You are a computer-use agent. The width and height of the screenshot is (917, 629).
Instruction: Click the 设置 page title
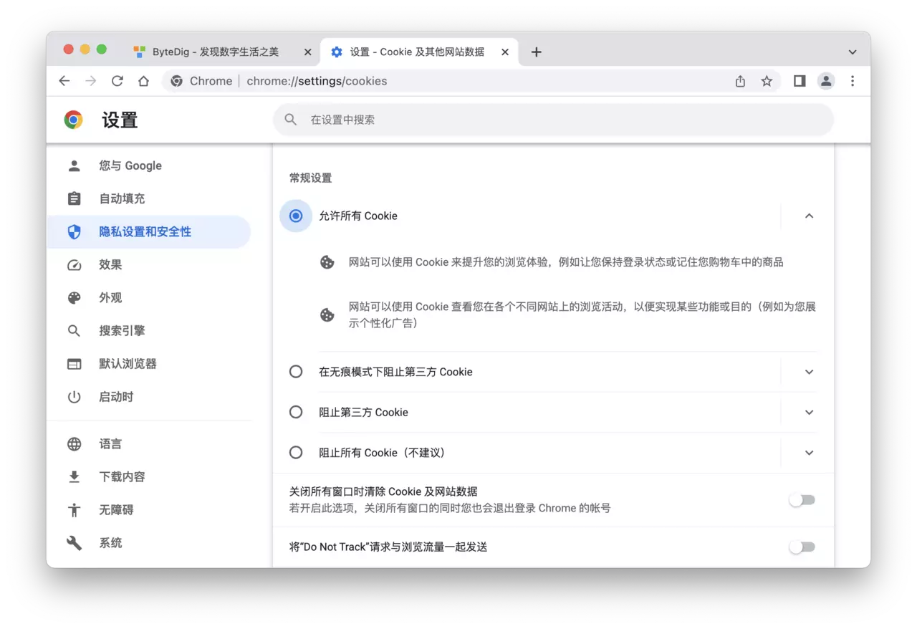point(120,120)
